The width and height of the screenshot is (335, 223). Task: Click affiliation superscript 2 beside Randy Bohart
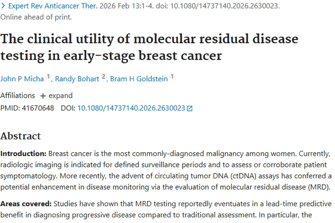(x=104, y=77)
